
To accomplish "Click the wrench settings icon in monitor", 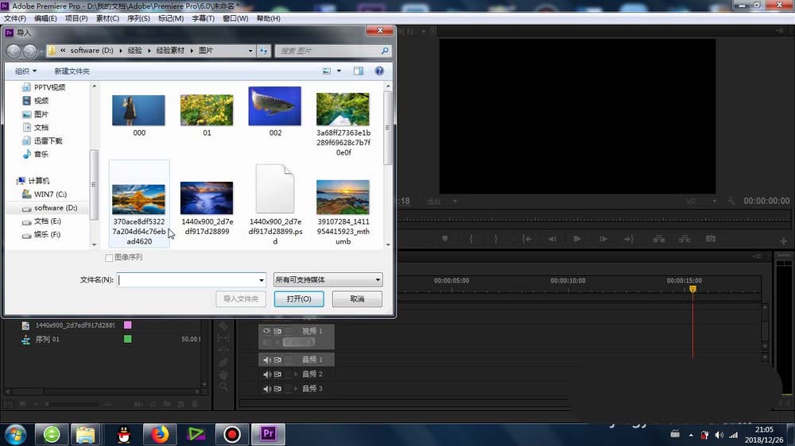I will tap(731, 201).
